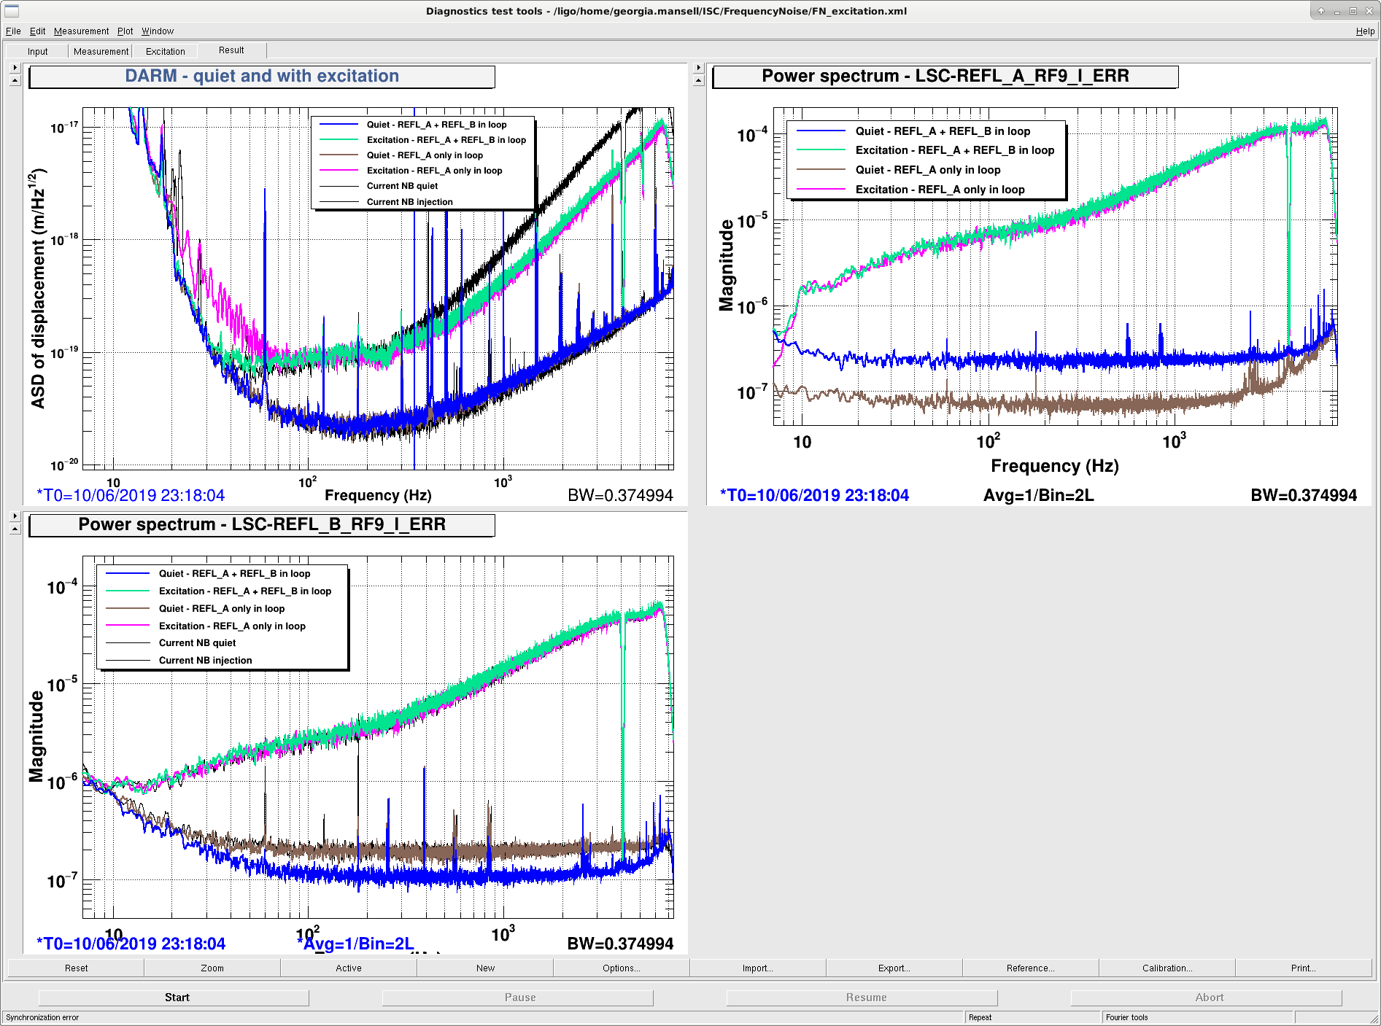
Task: Click the right-arrow button beside the REFL_B plot
Action: click(x=15, y=516)
